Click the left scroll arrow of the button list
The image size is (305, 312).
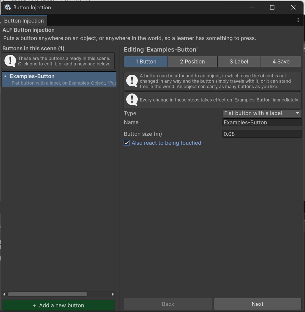pos(4,294)
